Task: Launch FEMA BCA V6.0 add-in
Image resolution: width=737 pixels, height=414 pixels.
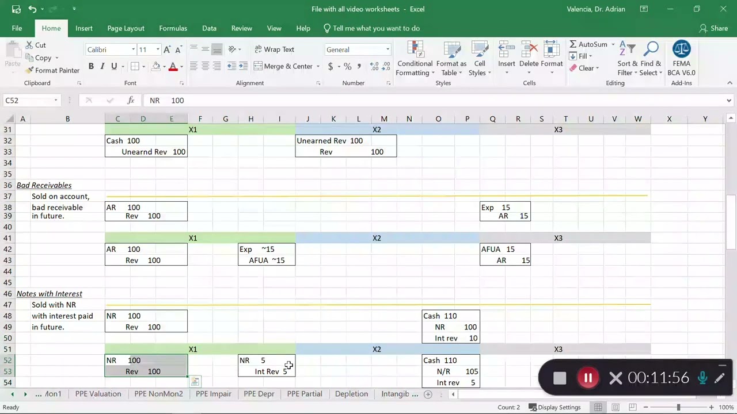Action: pyautogui.click(x=681, y=59)
